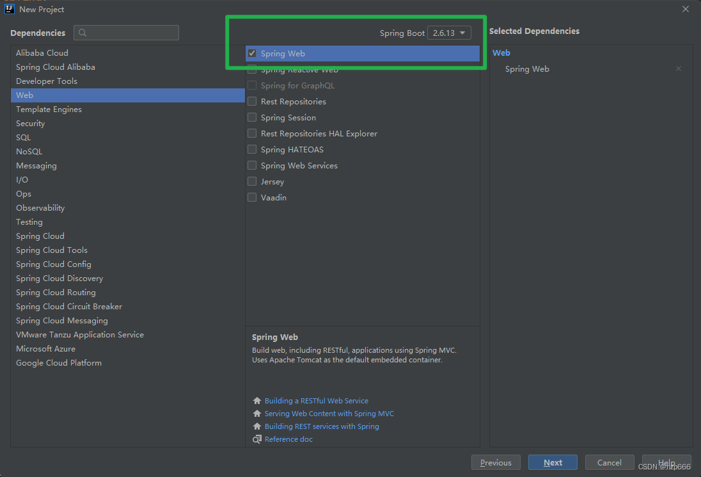Open Serving Web Content with Spring MVC link

click(x=329, y=414)
